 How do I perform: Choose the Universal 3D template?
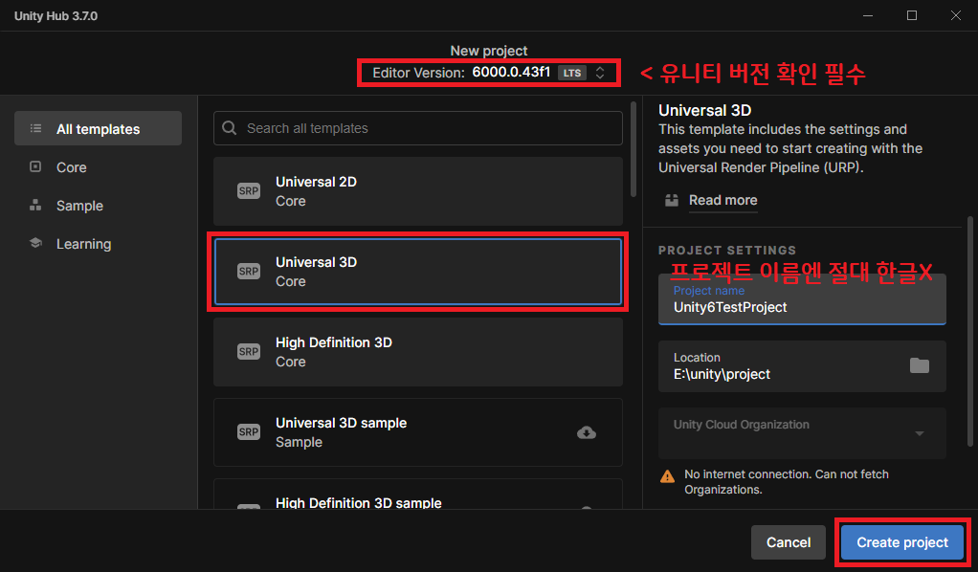(x=418, y=272)
